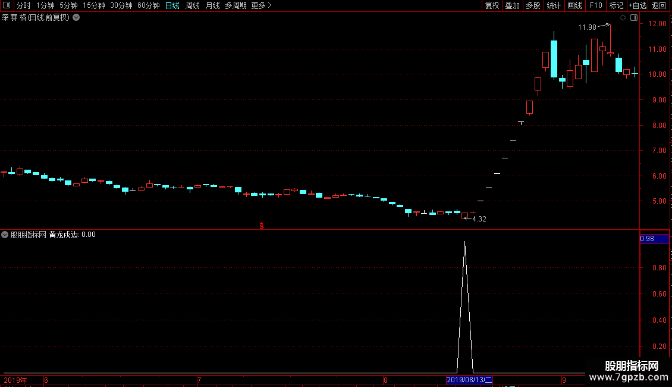Open the 多股 multi-stock view
The image size is (672, 387).
533,5
